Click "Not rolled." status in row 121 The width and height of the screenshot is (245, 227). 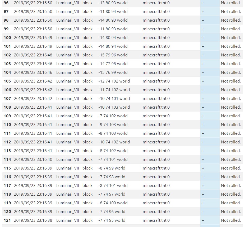point(231,220)
